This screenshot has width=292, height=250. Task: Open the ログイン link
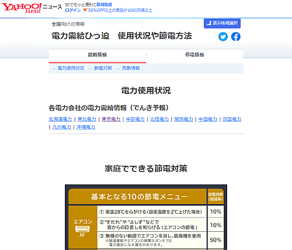[73, 10]
